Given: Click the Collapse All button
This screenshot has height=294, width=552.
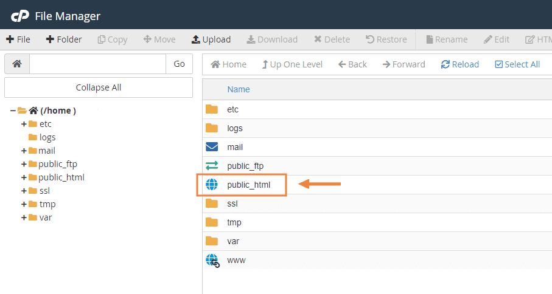Looking at the screenshot, I should click(x=99, y=87).
